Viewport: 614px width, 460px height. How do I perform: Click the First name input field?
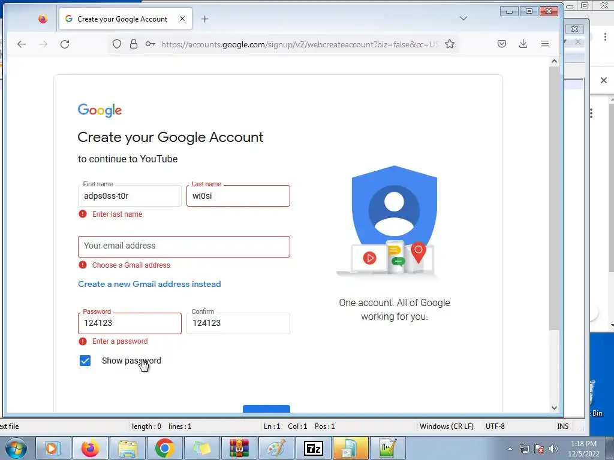point(130,196)
